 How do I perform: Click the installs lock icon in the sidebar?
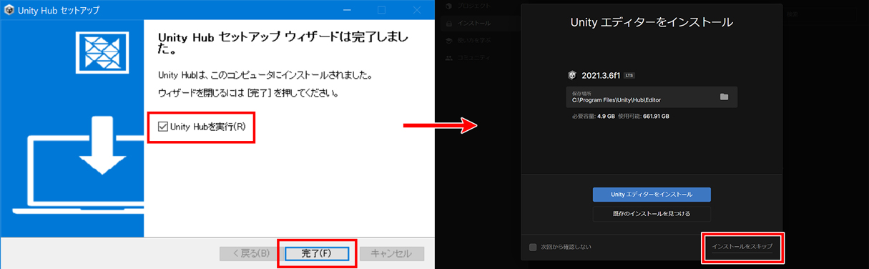point(448,24)
